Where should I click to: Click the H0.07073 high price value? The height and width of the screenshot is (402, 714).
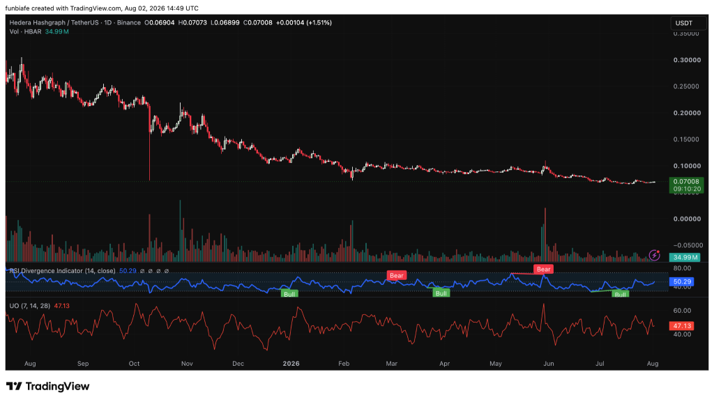pos(192,22)
